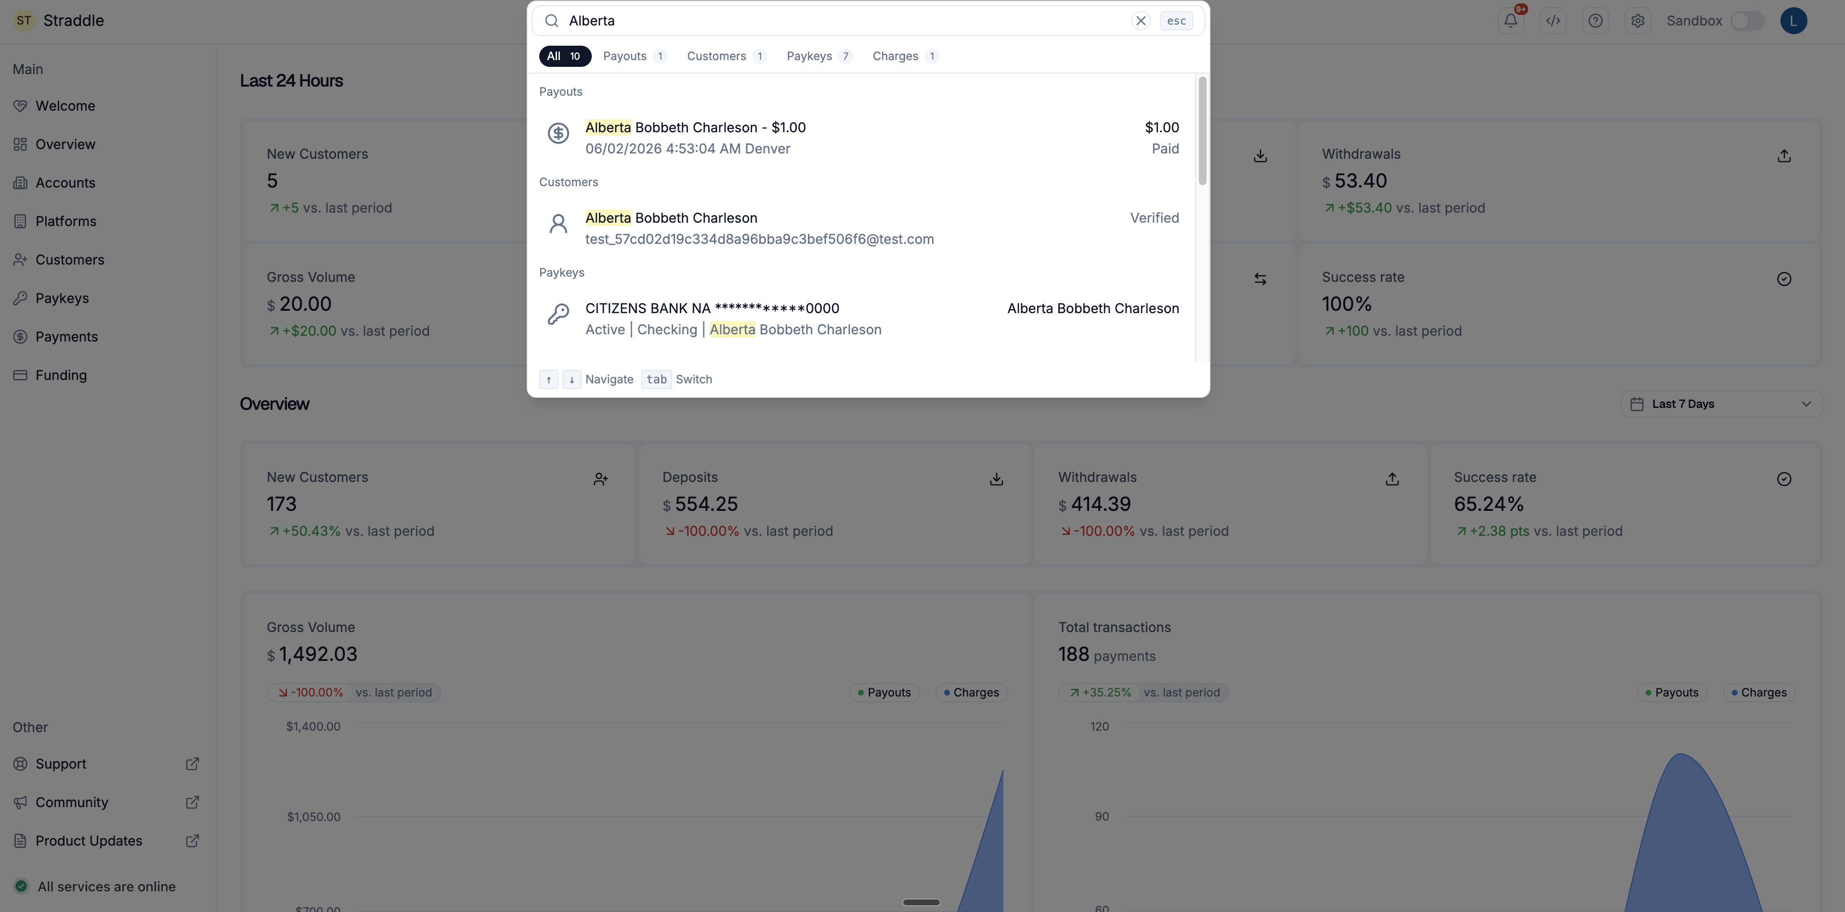Select the All results tab
Image resolution: width=1845 pixels, height=912 pixels.
[x=564, y=56]
